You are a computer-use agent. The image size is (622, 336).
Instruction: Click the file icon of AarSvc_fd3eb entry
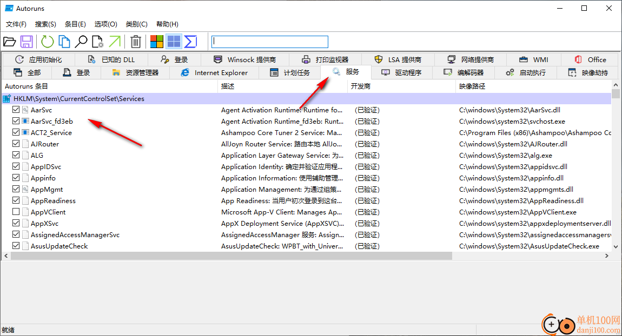25,121
